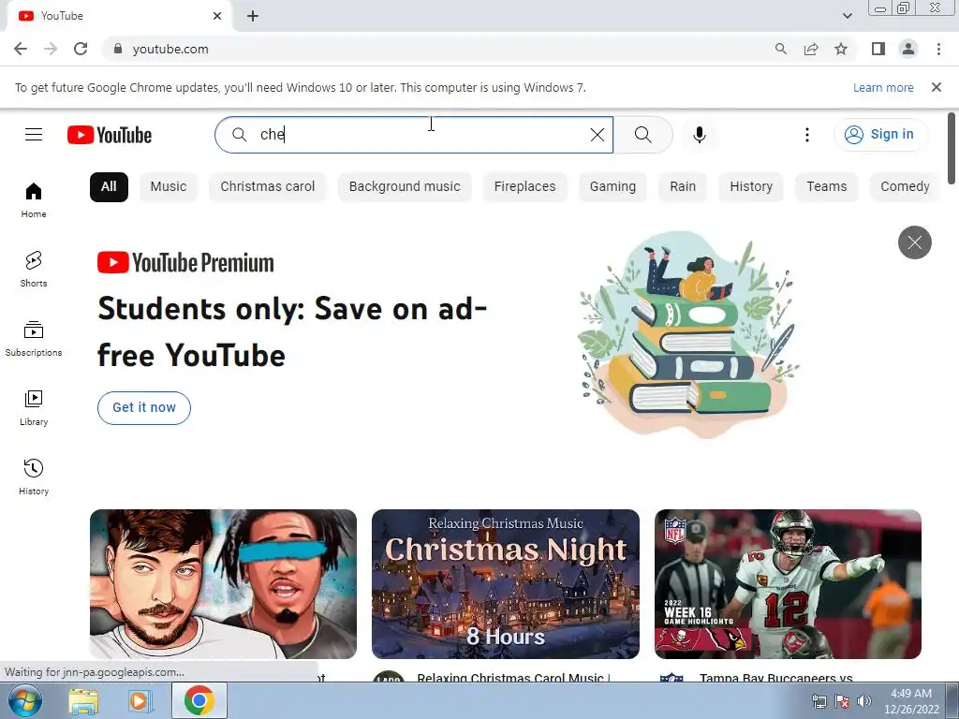Select the All filter chip

click(x=109, y=186)
